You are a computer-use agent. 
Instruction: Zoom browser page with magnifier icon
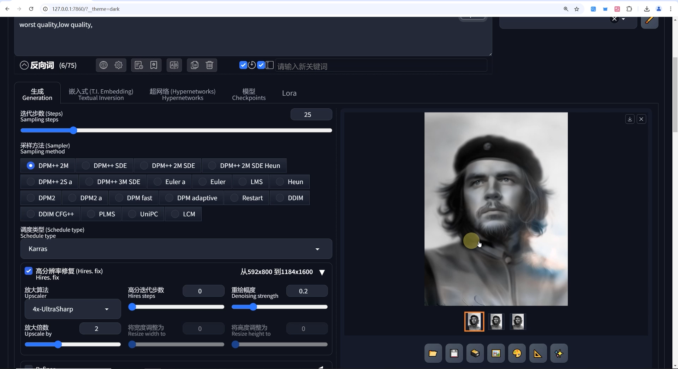pos(566,9)
